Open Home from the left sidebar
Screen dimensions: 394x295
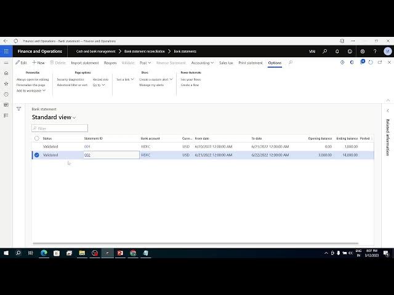(6, 73)
